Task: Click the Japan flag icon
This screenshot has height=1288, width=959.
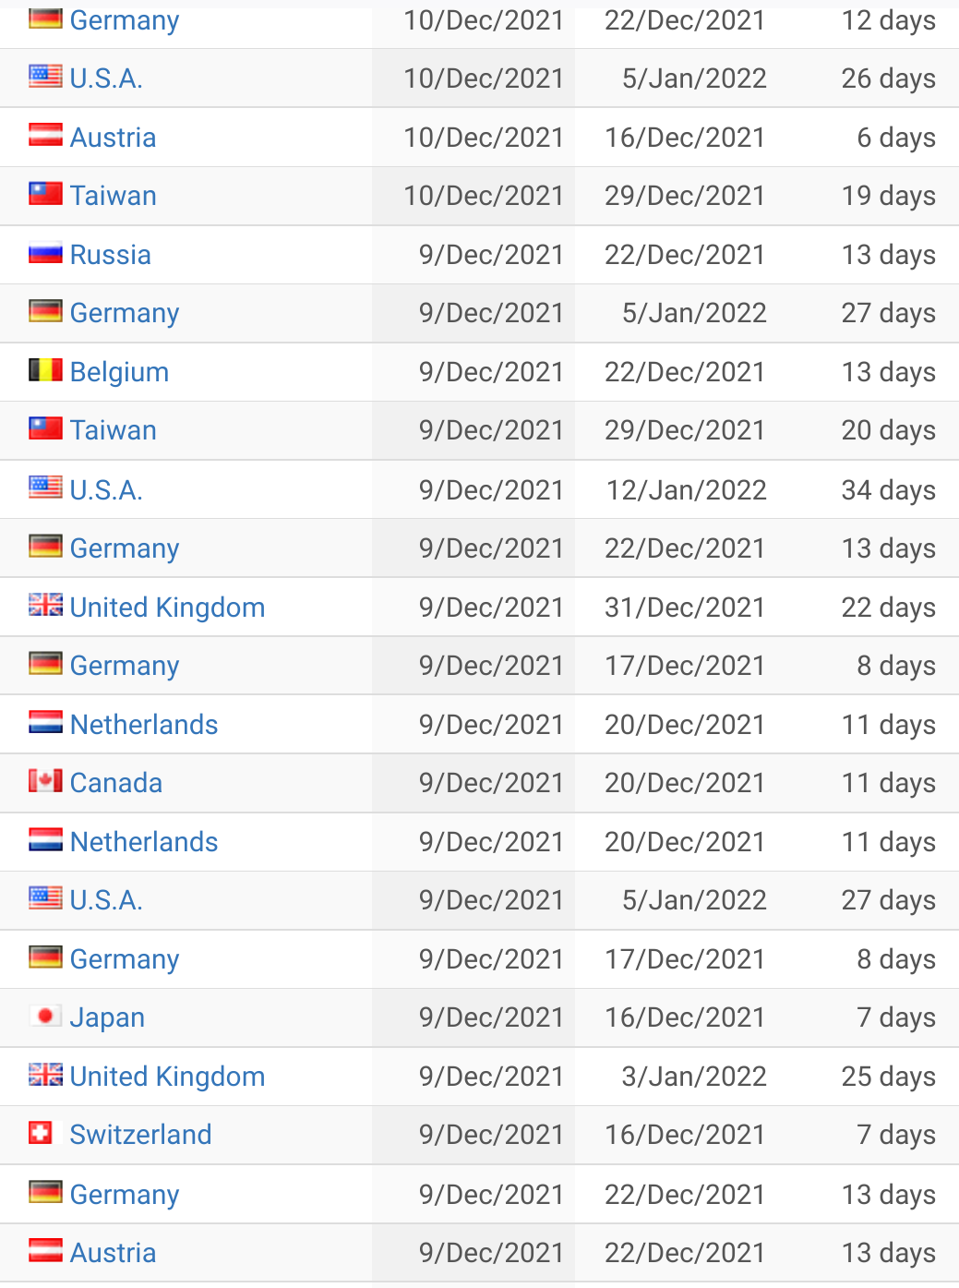Action: pyautogui.click(x=45, y=1017)
